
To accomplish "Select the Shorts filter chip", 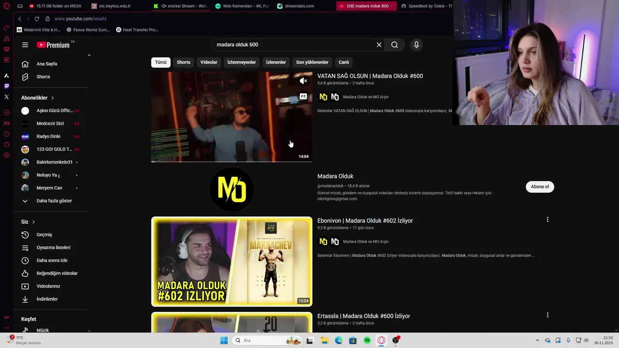I will click(183, 62).
